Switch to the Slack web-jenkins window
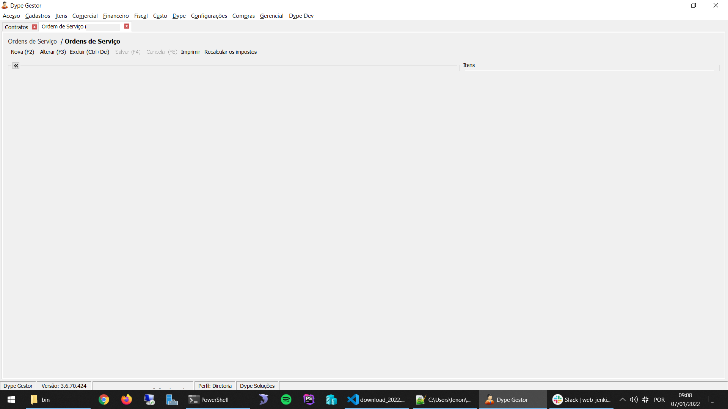Viewport: 728px width, 409px height. tap(581, 400)
